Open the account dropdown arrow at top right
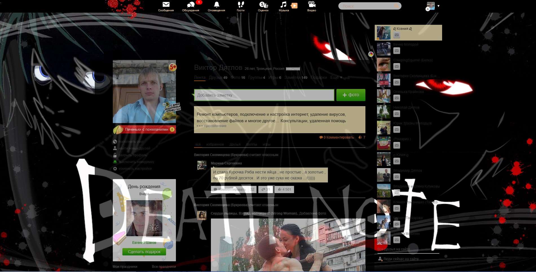This screenshot has height=272, width=536. coord(438,6)
